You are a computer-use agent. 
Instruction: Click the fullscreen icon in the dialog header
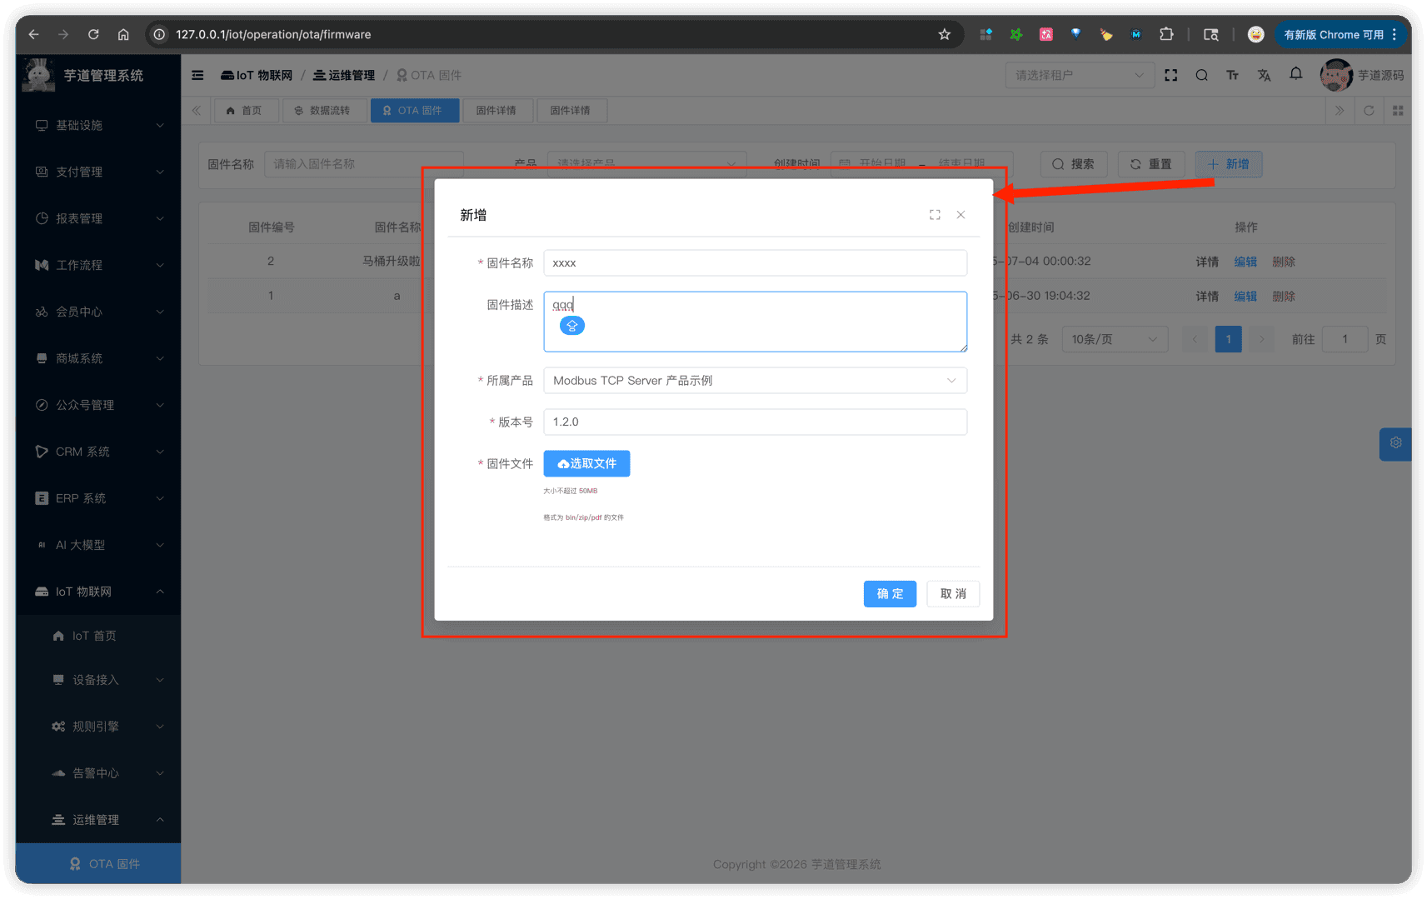pos(935,215)
